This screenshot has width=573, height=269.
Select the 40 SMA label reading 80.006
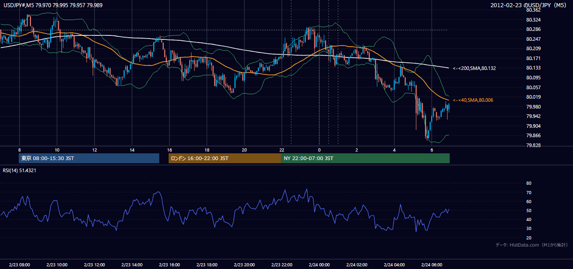coord(473,100)
